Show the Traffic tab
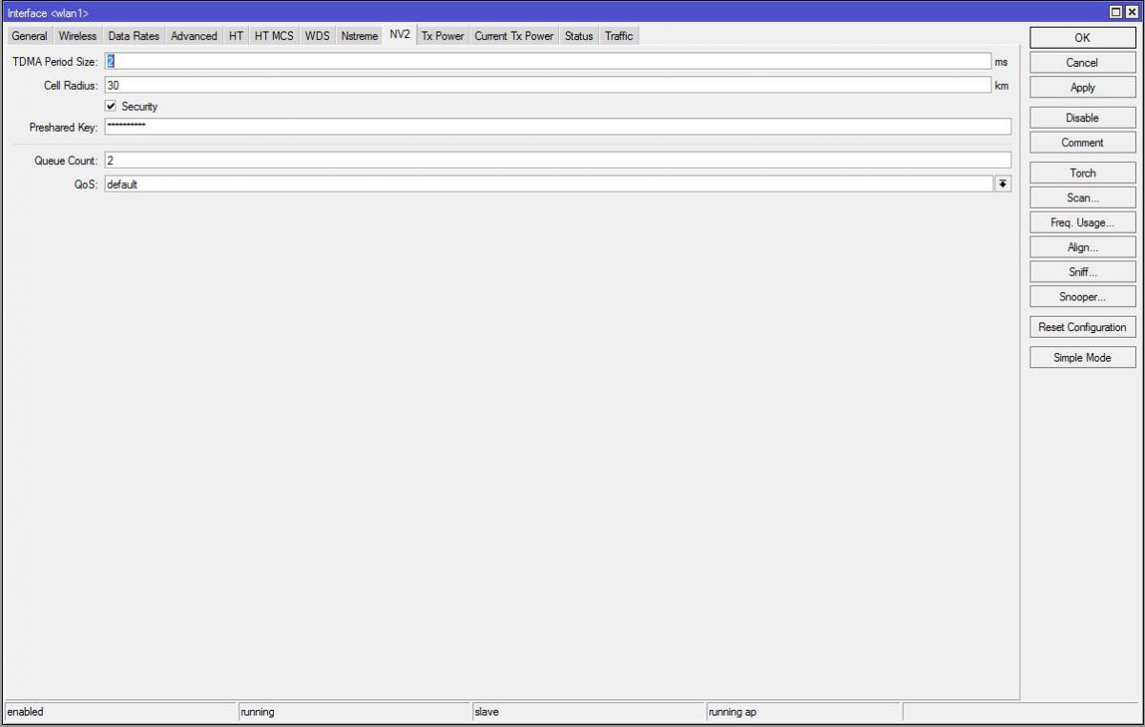 click(618, 36)
